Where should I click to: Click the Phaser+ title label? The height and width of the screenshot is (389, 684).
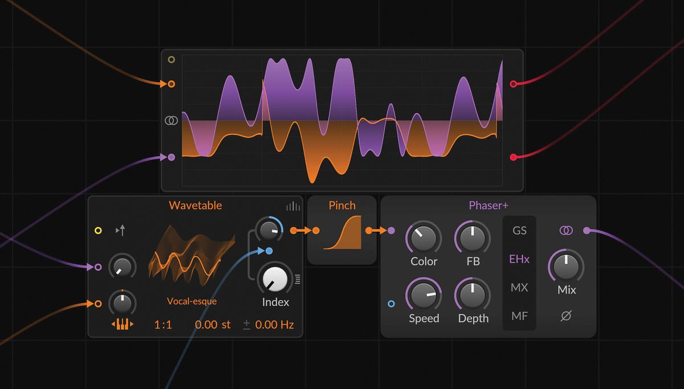(x=488, y=206)
